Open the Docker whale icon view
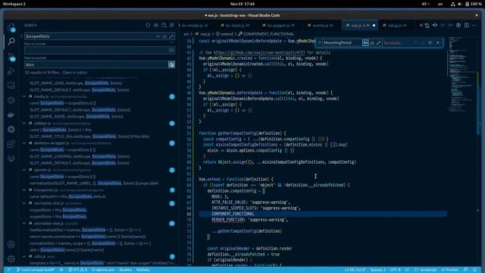The height and width of the screenshot is (273, 485). tap(11, 115)
